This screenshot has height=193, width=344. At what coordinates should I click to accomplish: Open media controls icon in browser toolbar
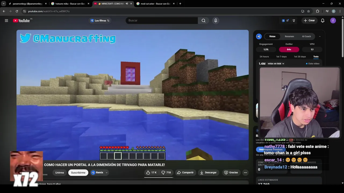(327, 11)
